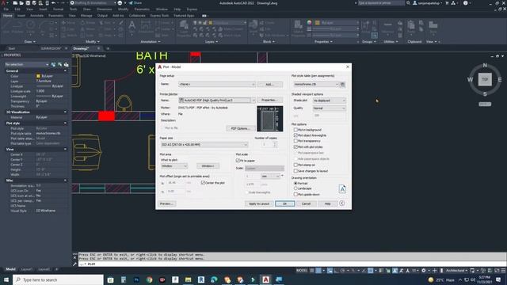The image size is (507, 285).
Task: Open plot style table monochrome.ctb dropdown
Action: (316, 85)
